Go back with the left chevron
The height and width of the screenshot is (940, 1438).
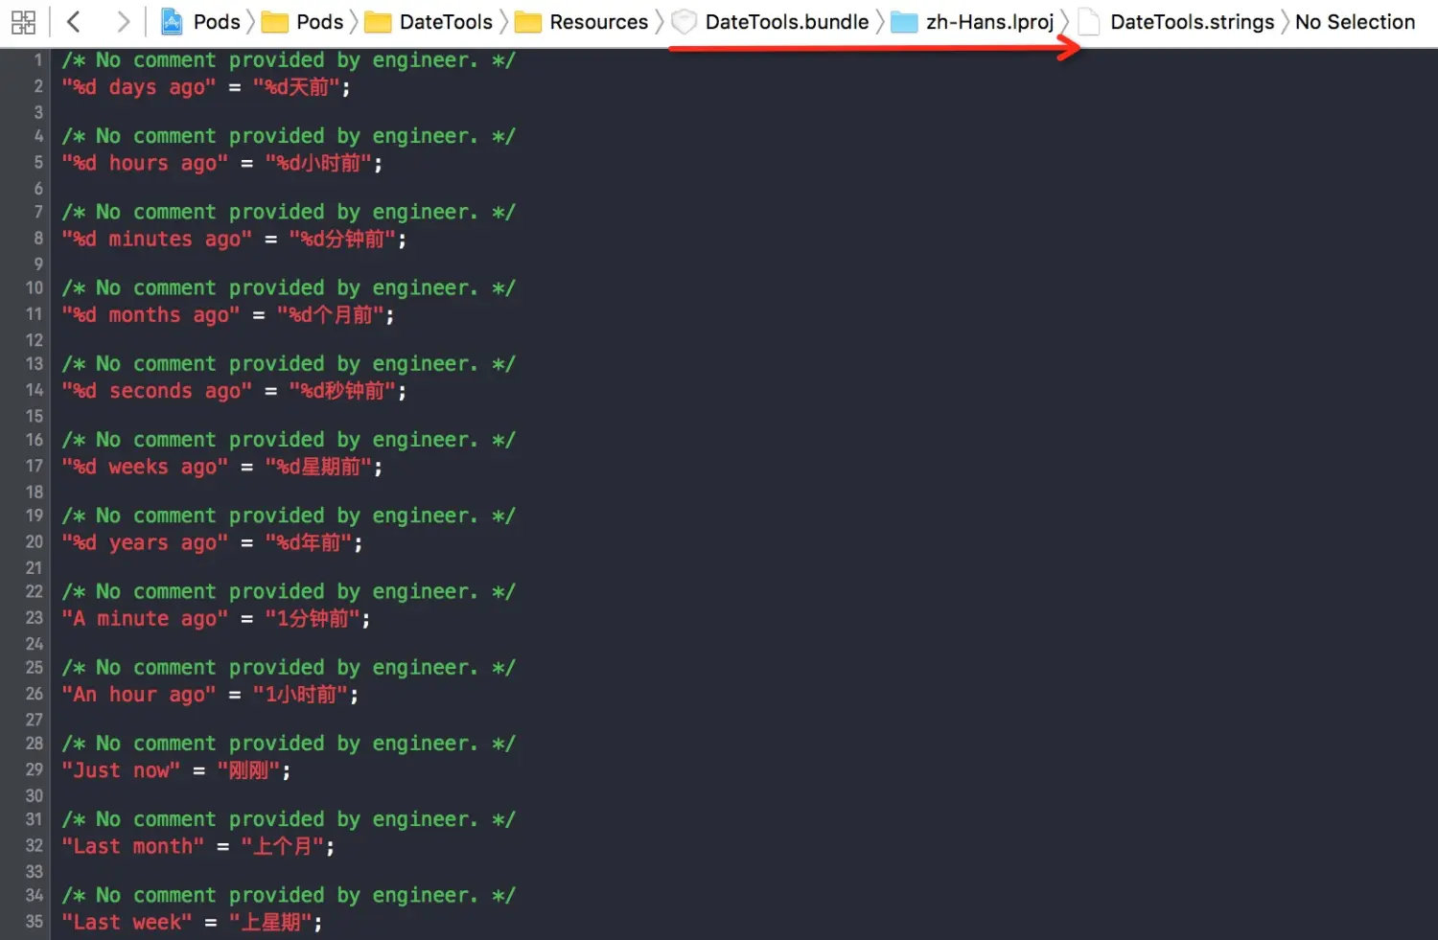pyautogui.click(x=73, y=22)
